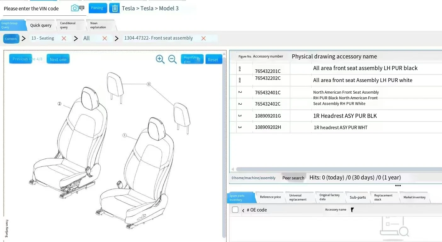442x242 pixels.
Task: Click 'All area front seat assembly LH PUR black'
Action: [365, 68]
